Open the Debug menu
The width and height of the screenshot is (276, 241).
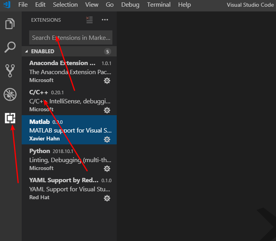(130, 5)
